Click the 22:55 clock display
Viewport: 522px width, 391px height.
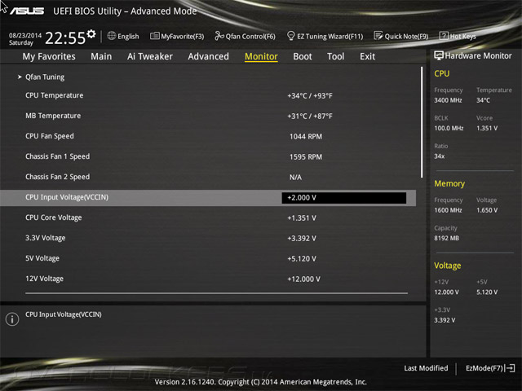tap(65, 38)
